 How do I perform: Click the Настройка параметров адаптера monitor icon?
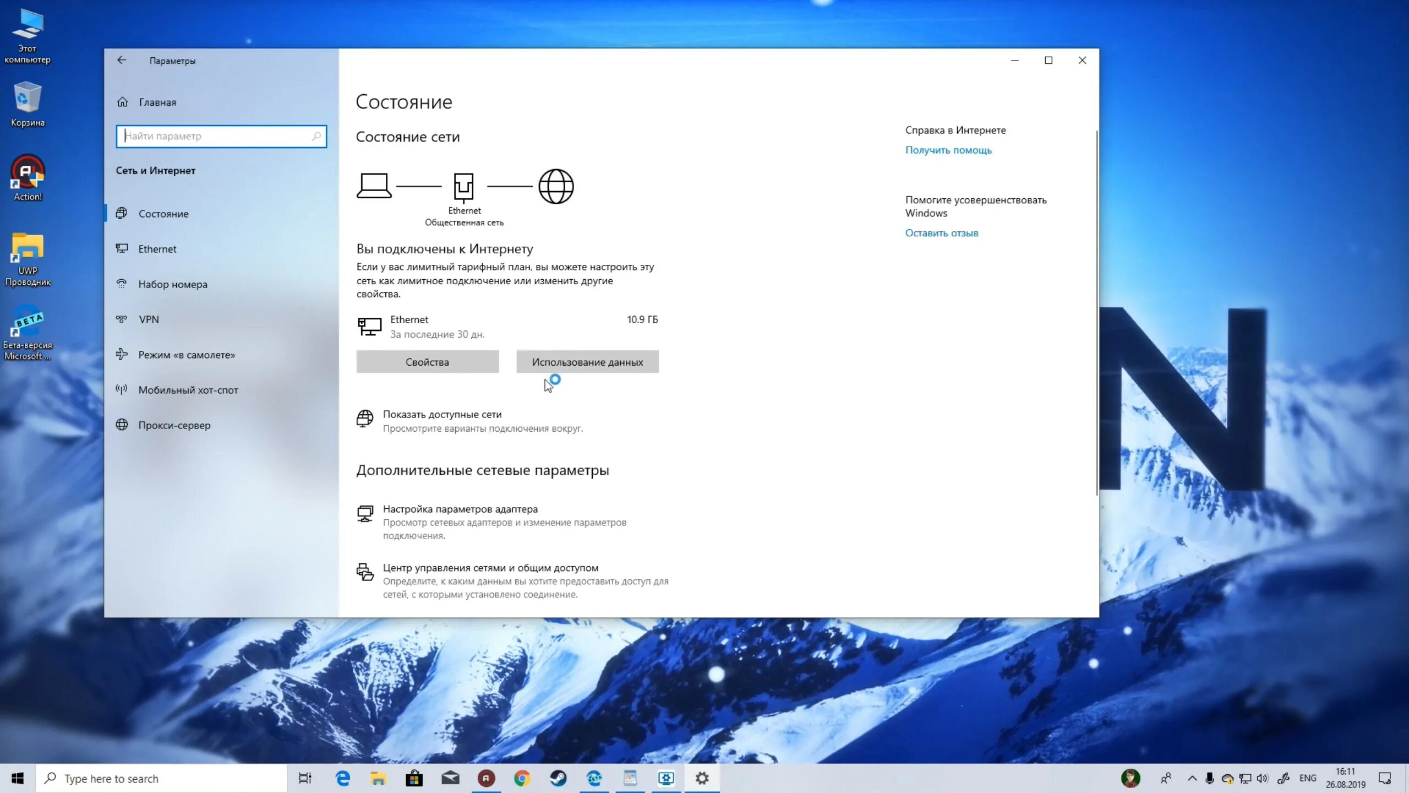click(x=365, y=513)
